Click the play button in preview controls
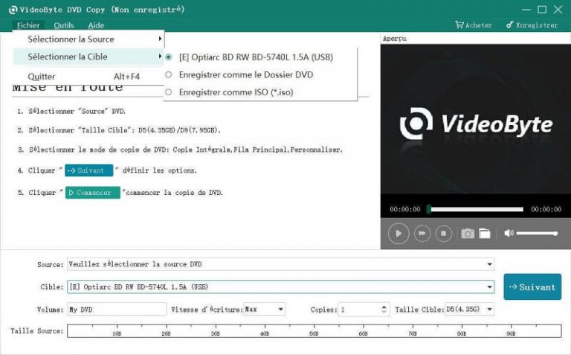The image size is (571, 355). pyautogui.click(x=399, y=233)
